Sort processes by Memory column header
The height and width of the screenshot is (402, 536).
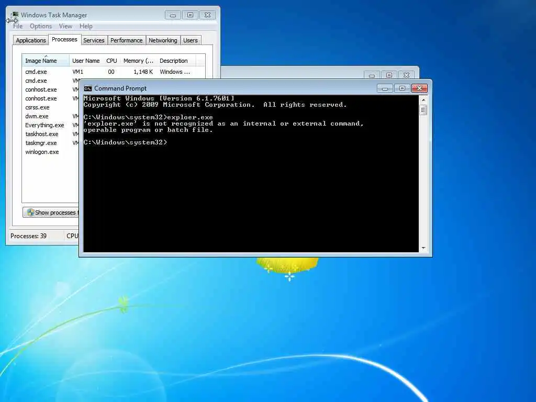tap(138, 61)
